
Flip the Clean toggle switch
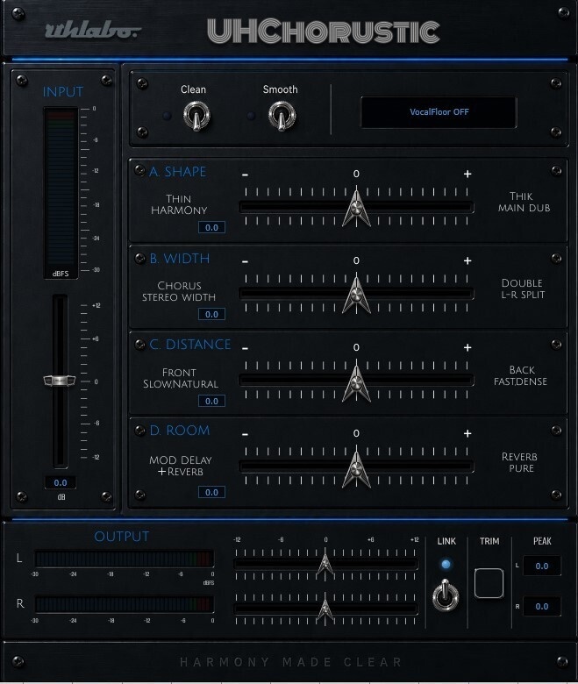coord(196,116)
